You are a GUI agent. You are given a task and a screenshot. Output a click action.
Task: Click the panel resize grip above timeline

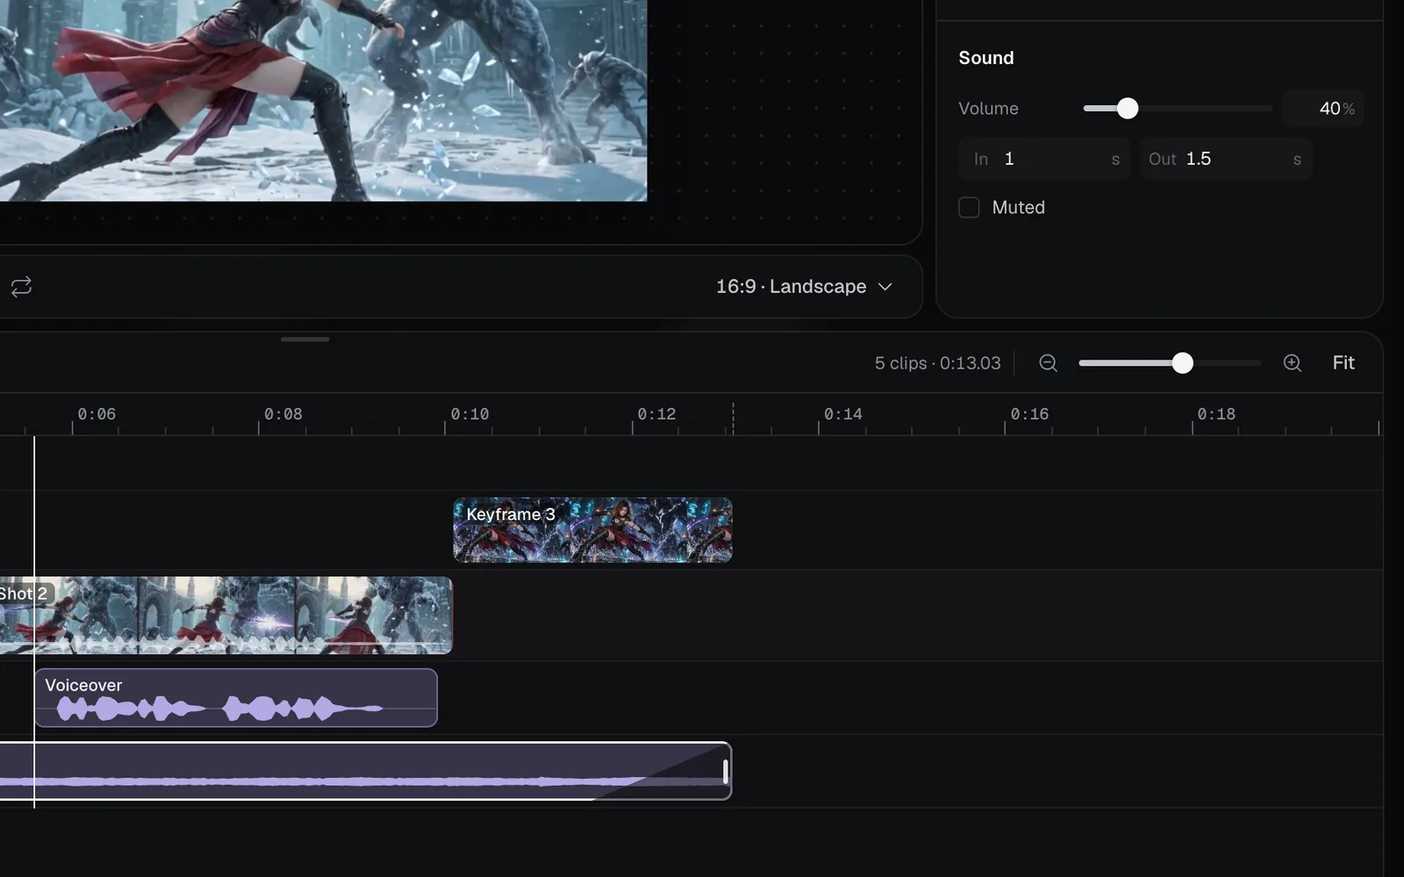point(305,339)
